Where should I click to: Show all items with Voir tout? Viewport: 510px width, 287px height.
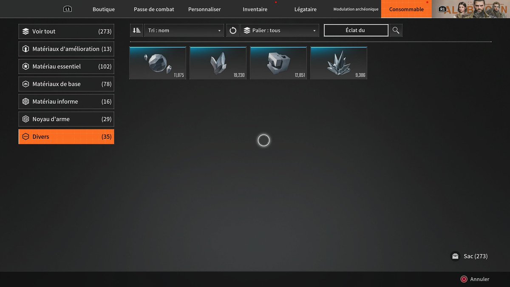(66, 31)
